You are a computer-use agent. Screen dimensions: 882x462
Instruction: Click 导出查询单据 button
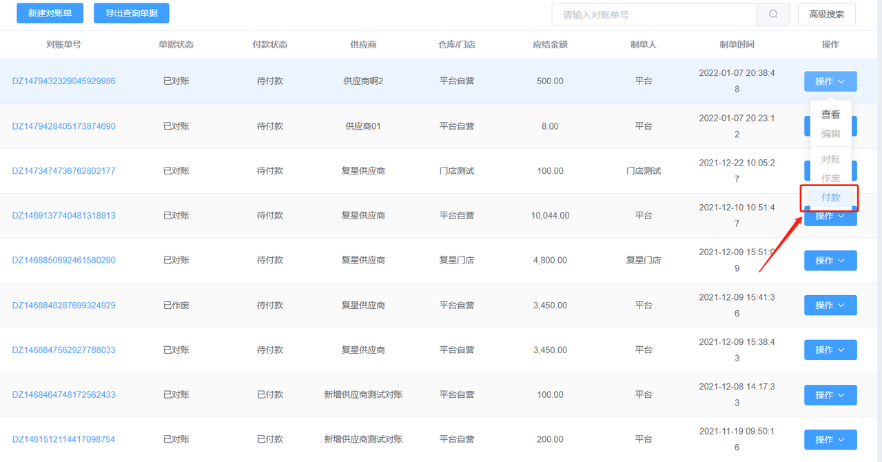(x=131, y=13)
